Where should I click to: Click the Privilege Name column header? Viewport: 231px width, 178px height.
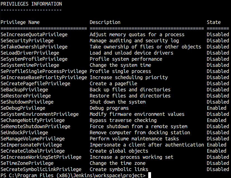point(20,22)
